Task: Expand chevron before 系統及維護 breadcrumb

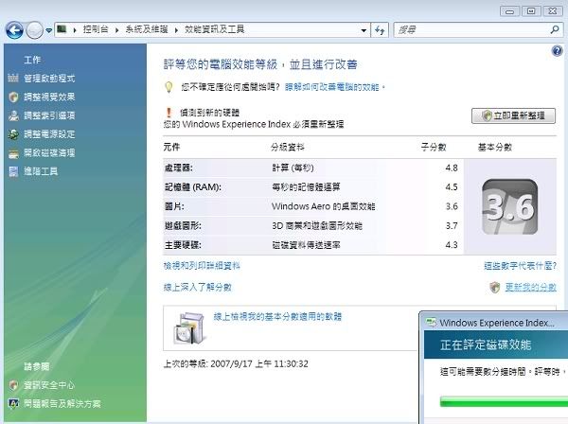Action: [x=116, y=30]
